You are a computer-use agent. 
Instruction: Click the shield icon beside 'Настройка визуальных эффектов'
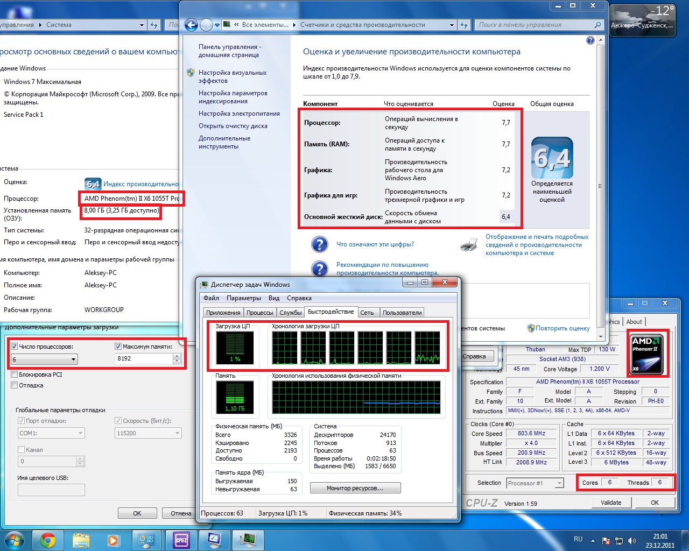click(x=191, y=73)
